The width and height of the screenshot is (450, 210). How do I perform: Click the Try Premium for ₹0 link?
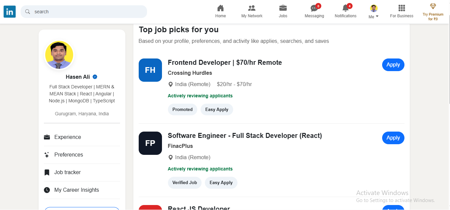click(x=433, y=17)
